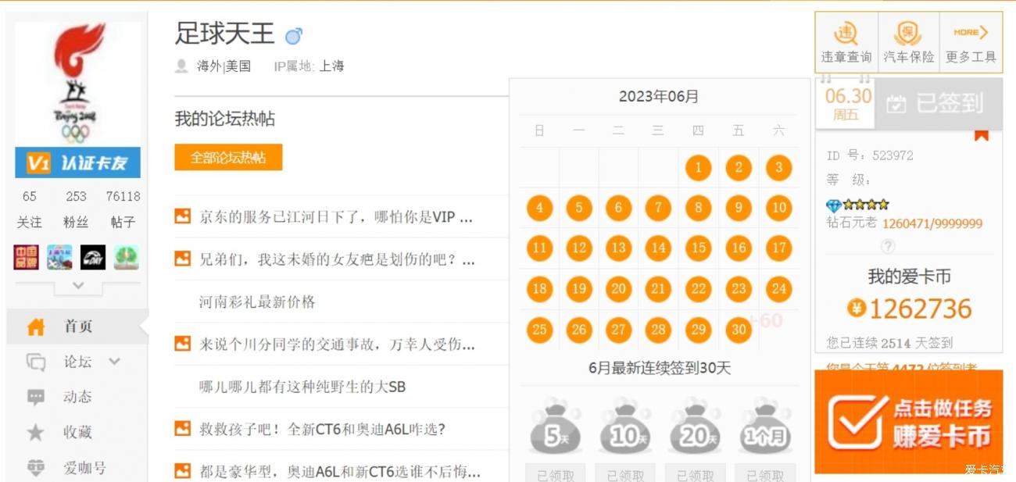
Task: Open the 汽车保险 car insurance tool
Action: pyautogui.click(x=908, y=42)
